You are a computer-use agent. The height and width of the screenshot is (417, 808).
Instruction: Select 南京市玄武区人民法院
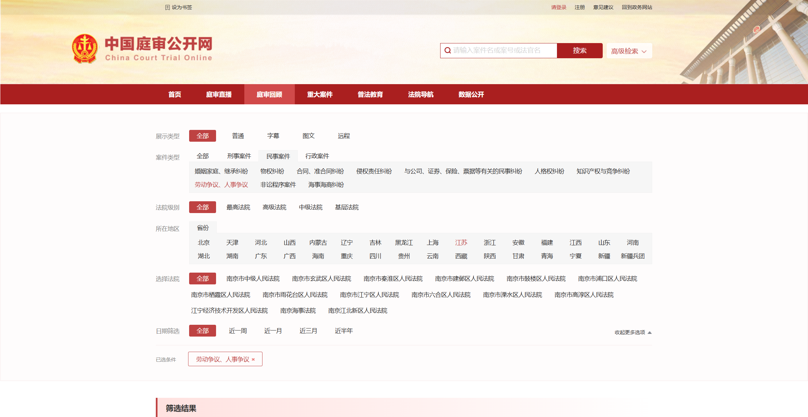[321, 279]
